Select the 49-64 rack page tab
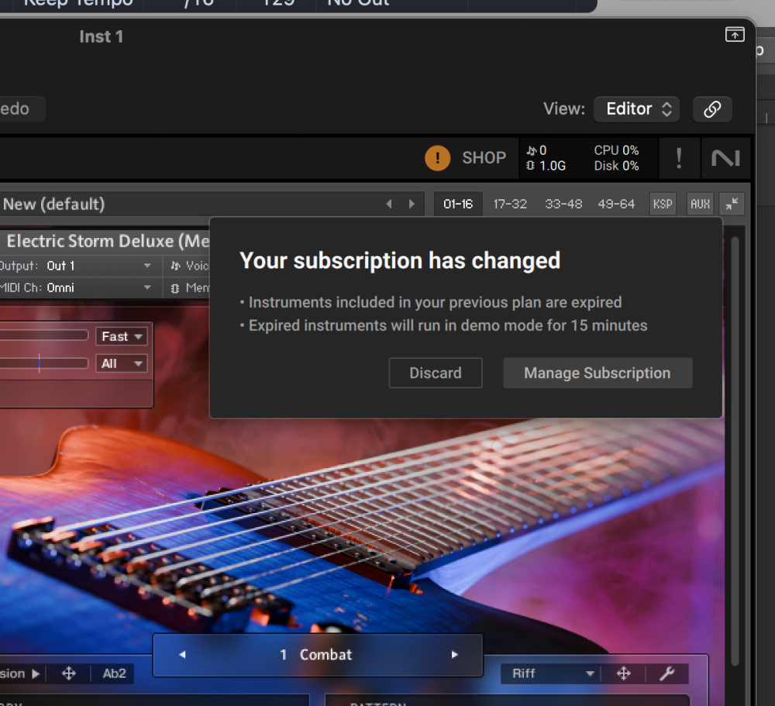775x706 pixels. tap(616, 204)
